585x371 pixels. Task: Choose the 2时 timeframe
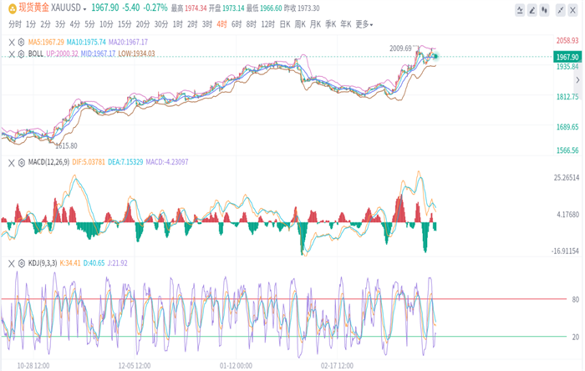[x=192, y=24]
